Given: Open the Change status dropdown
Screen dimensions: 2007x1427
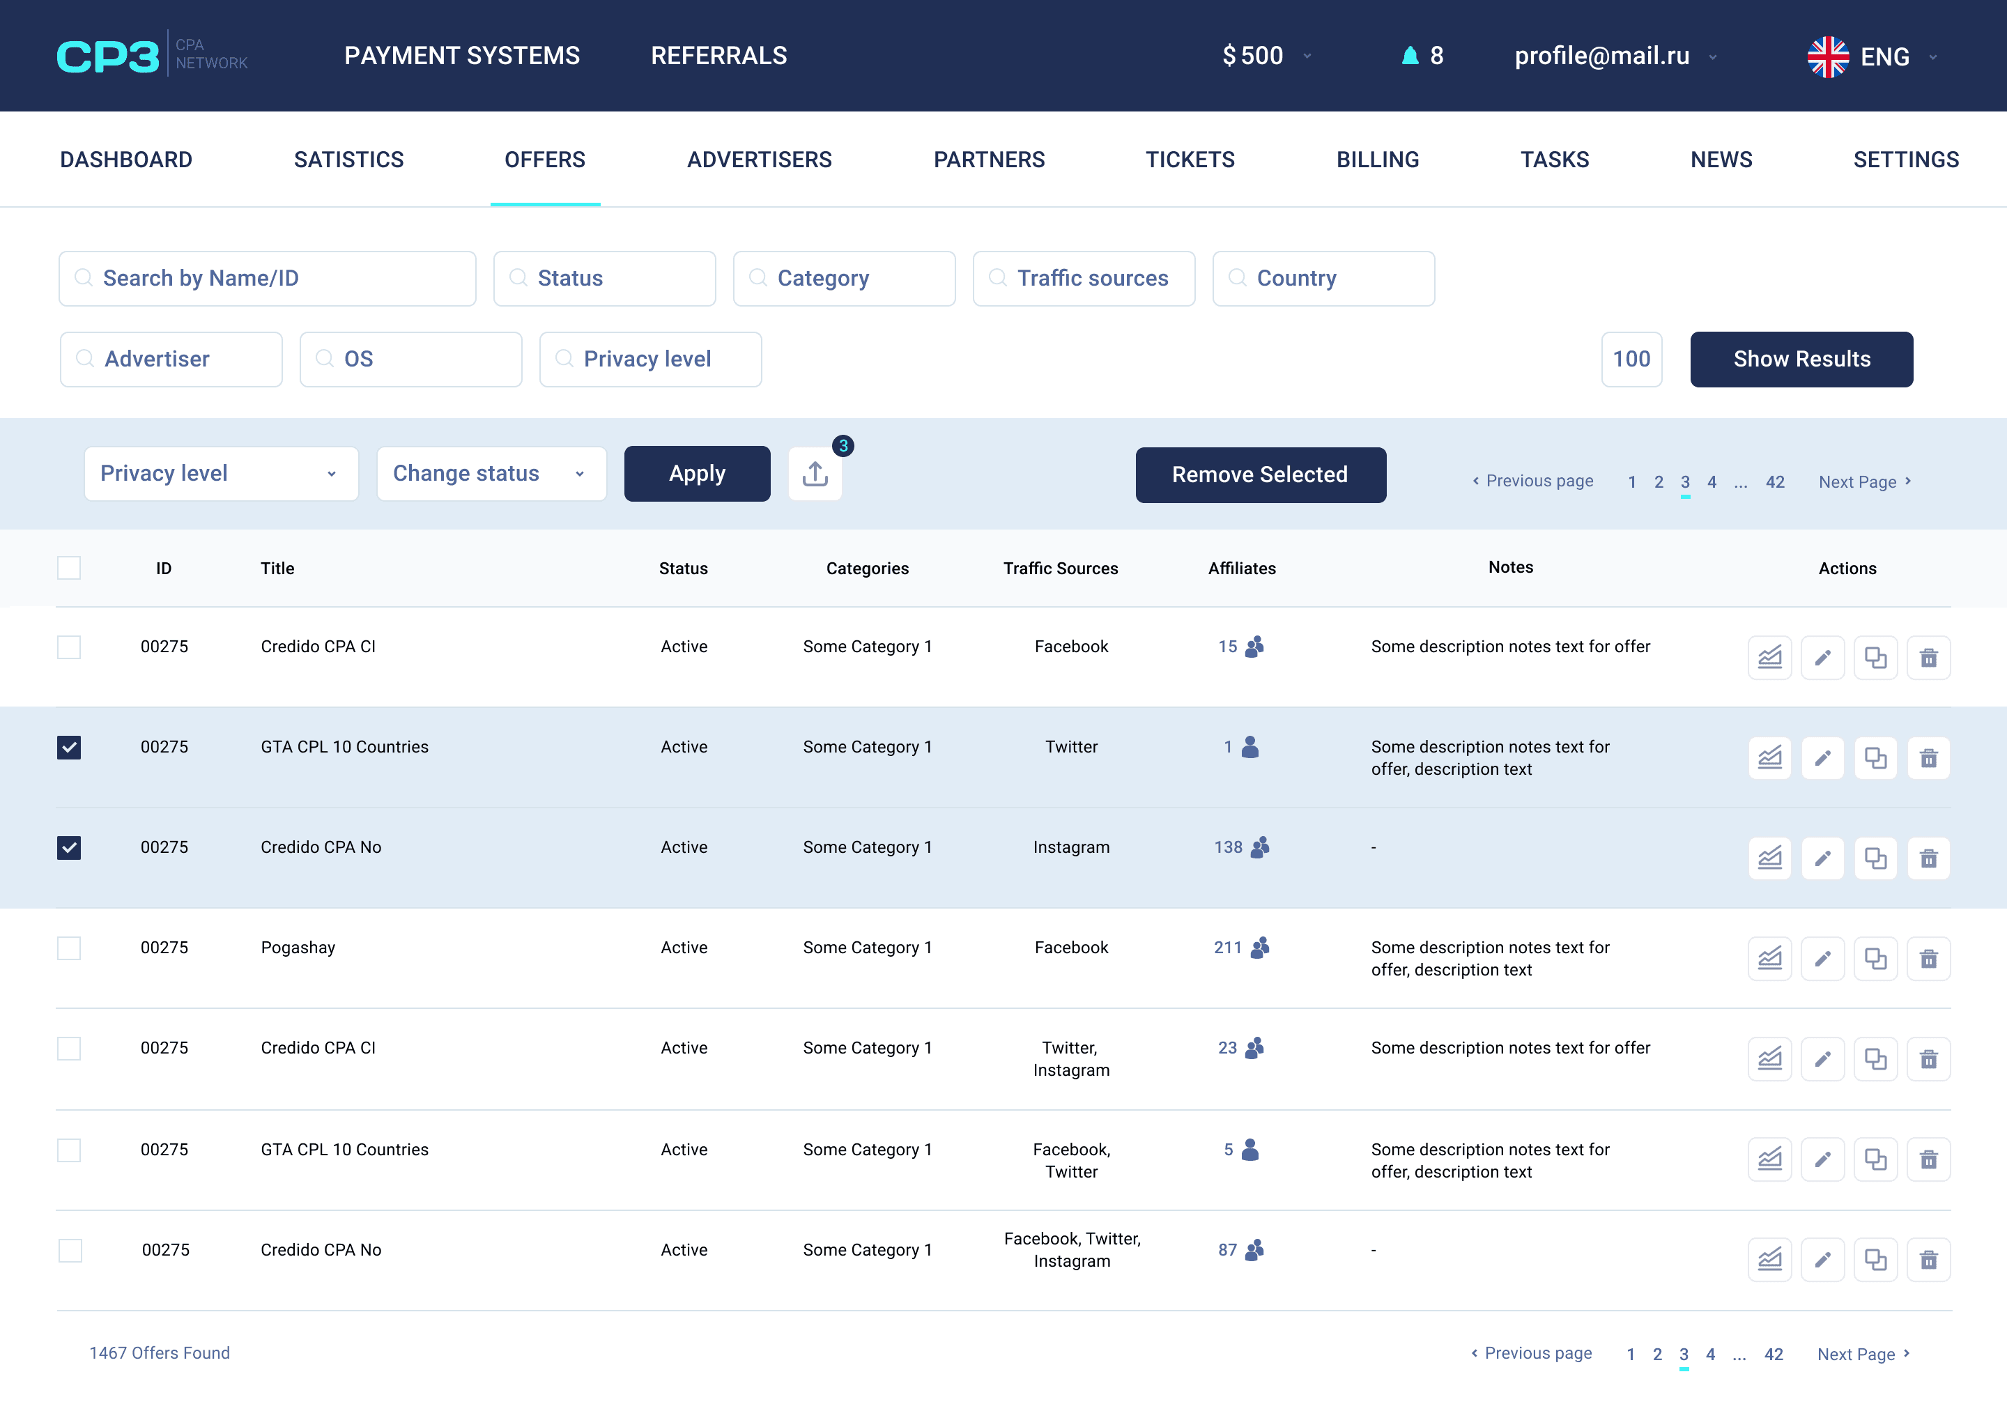Looking at the screenshot, I should point(491,474).
